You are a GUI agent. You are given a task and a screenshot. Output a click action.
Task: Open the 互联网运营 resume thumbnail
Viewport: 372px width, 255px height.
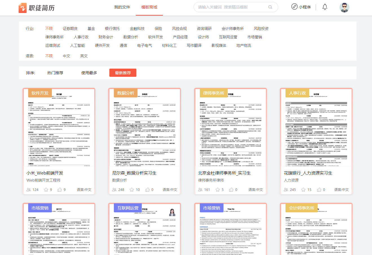pos(145,229)
